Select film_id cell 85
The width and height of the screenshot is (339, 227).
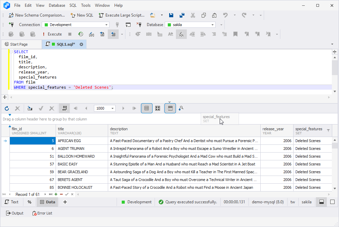(x=33, y=187)
